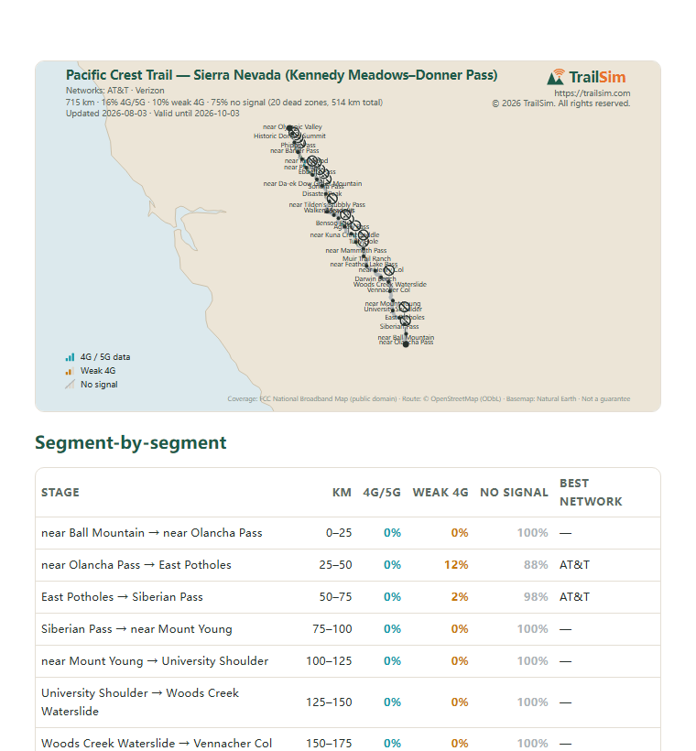Click the trail endpoint dot near Olancha Pass

click(x=406, y=343)
